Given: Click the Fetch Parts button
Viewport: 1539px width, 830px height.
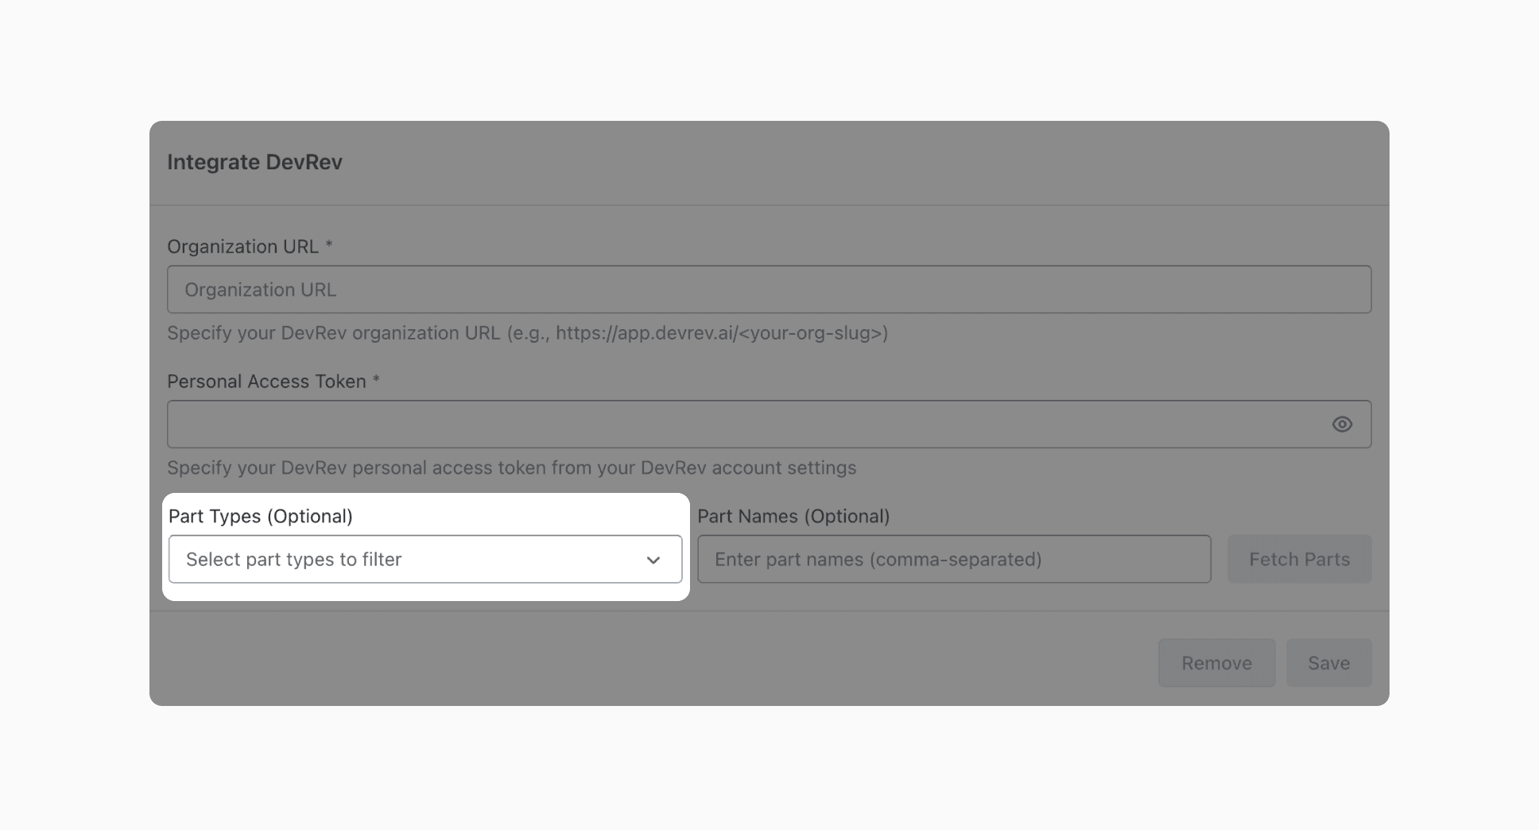Looking at the screenshot, I should point(1300,559).
